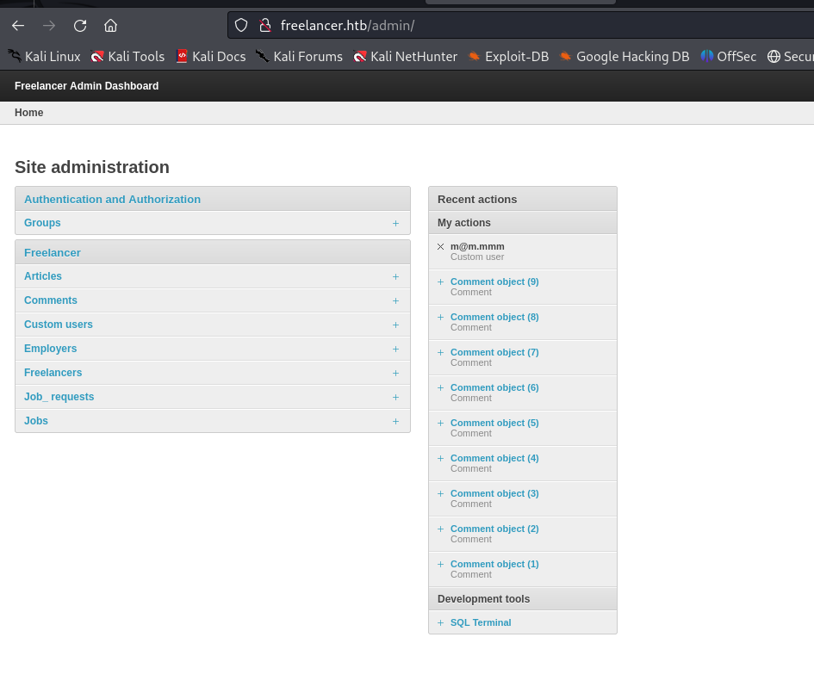Click the plus icon beside Employers

pos(395,349)
